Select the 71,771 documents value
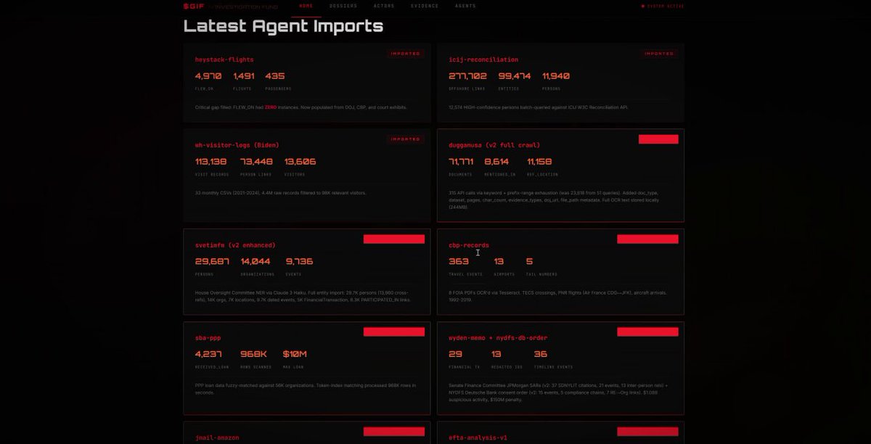The height and width of the screenshot is (444, 871). pos(461,162)
